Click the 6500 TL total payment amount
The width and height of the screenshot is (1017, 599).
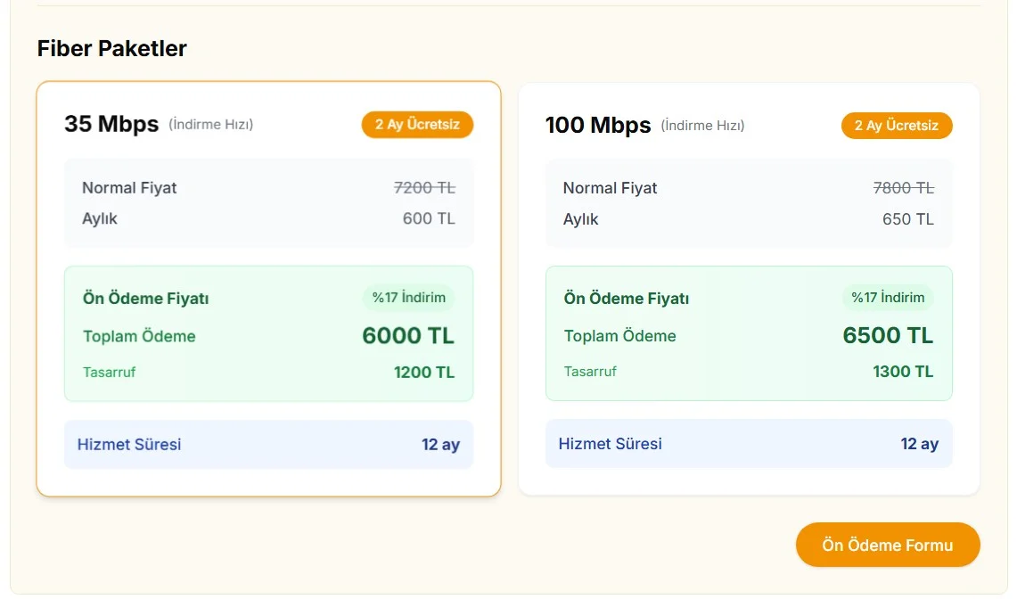[888, 336]
